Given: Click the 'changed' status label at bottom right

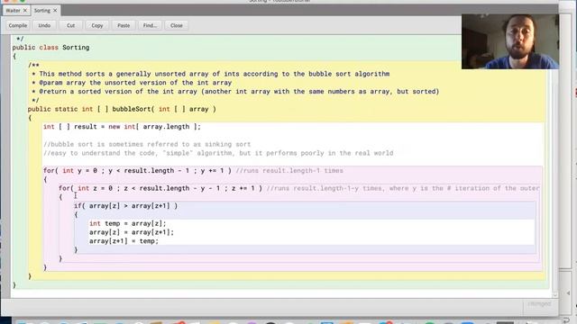Looking at the screenshot, I should point(539,304).
